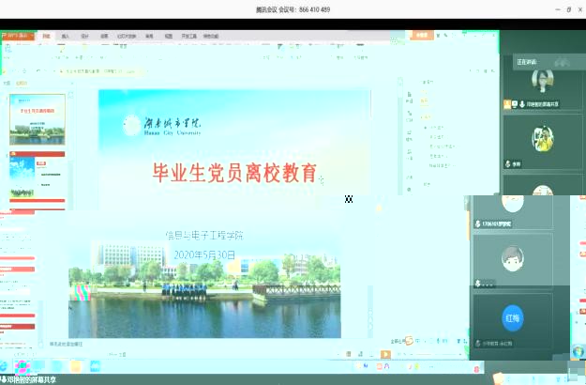Open the 视图 ribbon tab
Screen dimensions: 586x385
click(169, 36)
